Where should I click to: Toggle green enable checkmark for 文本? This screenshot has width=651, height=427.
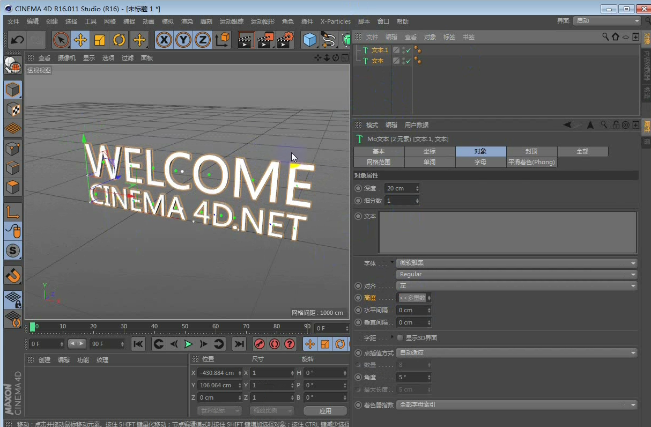409,61
